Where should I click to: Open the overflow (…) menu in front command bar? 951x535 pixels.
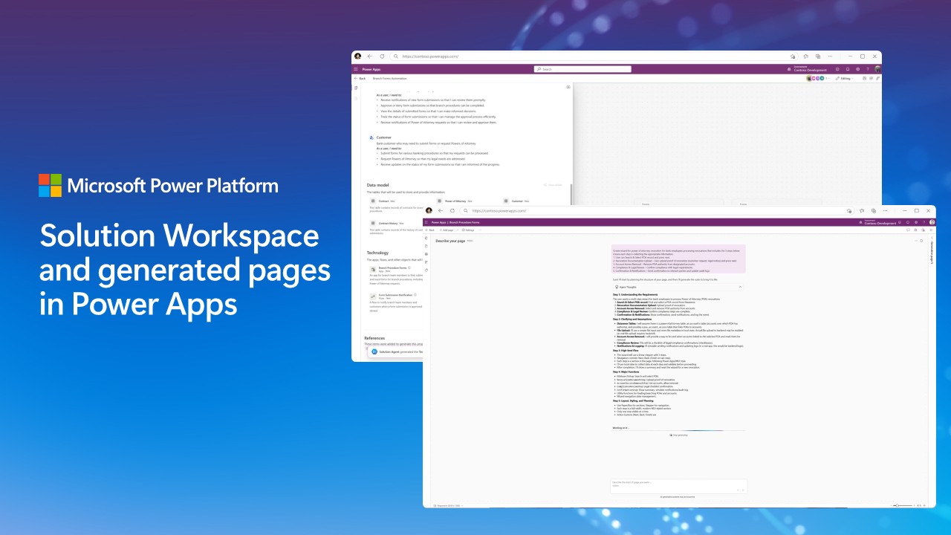coord(480,230)
